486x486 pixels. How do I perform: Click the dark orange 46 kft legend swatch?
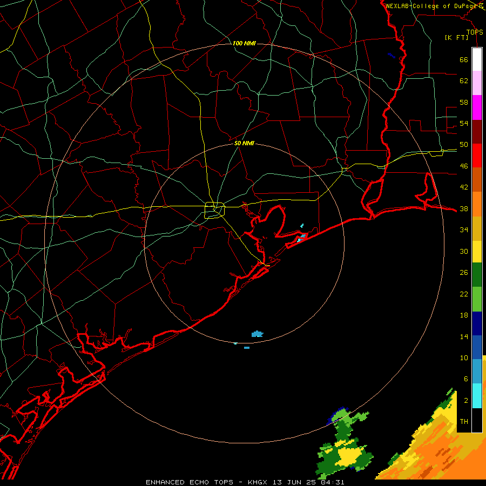pos(477,179)
